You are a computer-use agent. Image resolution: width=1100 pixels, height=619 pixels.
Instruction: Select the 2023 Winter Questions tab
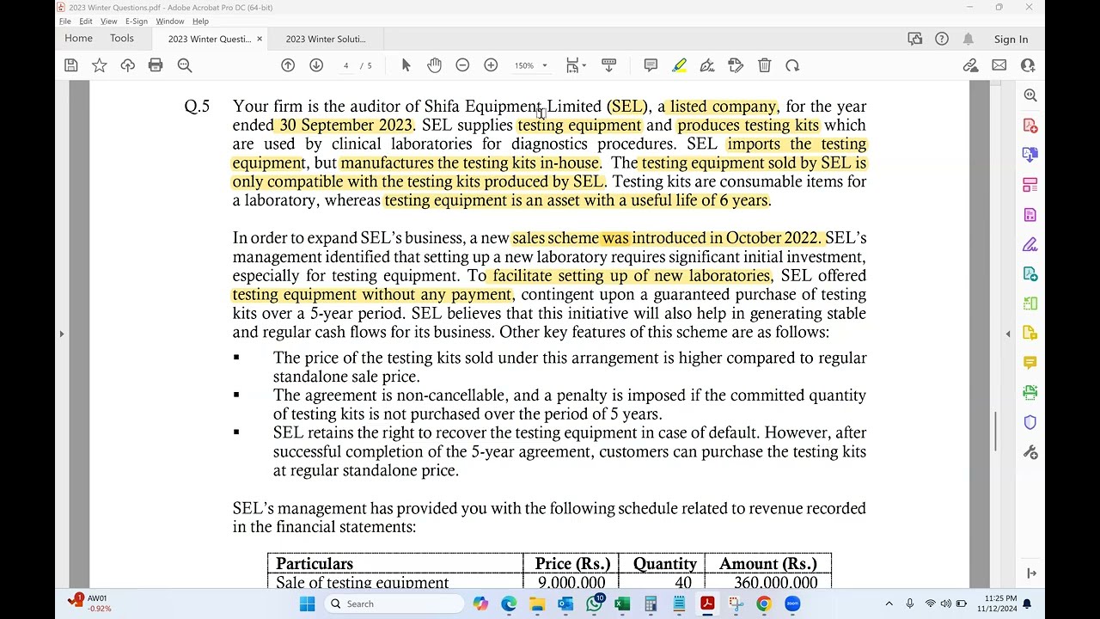210,39
